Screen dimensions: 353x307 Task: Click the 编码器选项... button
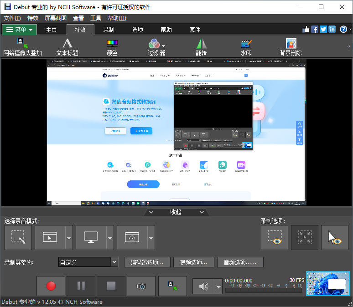coord(147,262)
